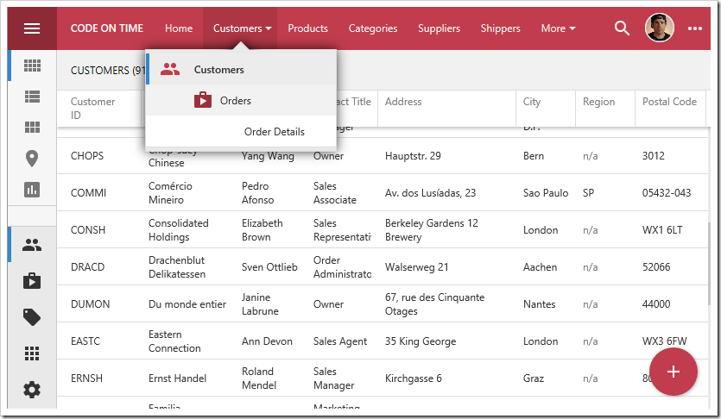Viewport: 721px width, 419px height.
Task: Show the charts view icon
Action: pyautogui.click(x=32, y=190)
